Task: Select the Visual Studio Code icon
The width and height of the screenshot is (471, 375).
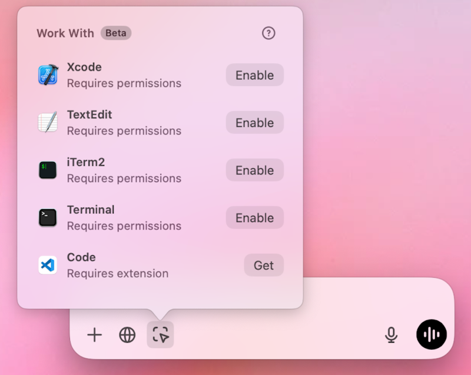Action: (x=47, y=265)
